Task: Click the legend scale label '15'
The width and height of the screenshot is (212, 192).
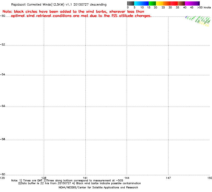Action: pyautogui.click(x=149, y=8)
